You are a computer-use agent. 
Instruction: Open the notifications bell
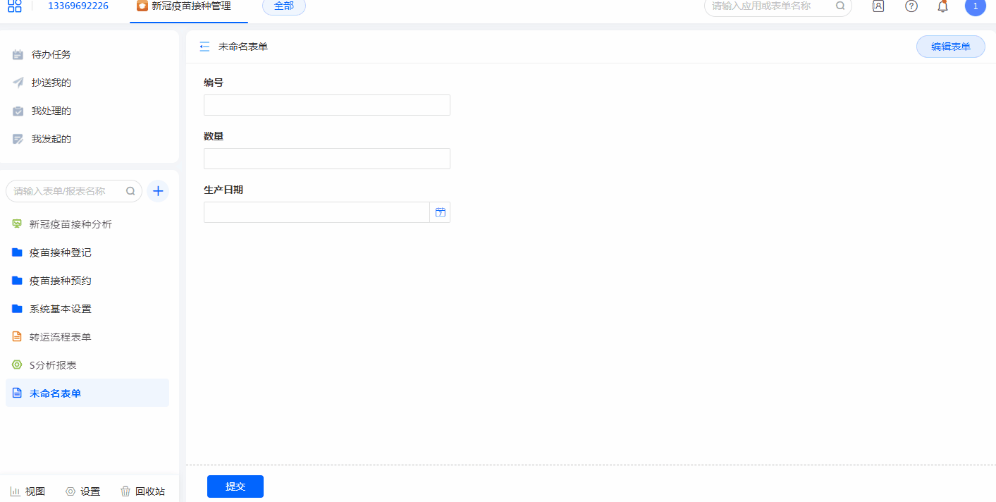click(942, 6)
